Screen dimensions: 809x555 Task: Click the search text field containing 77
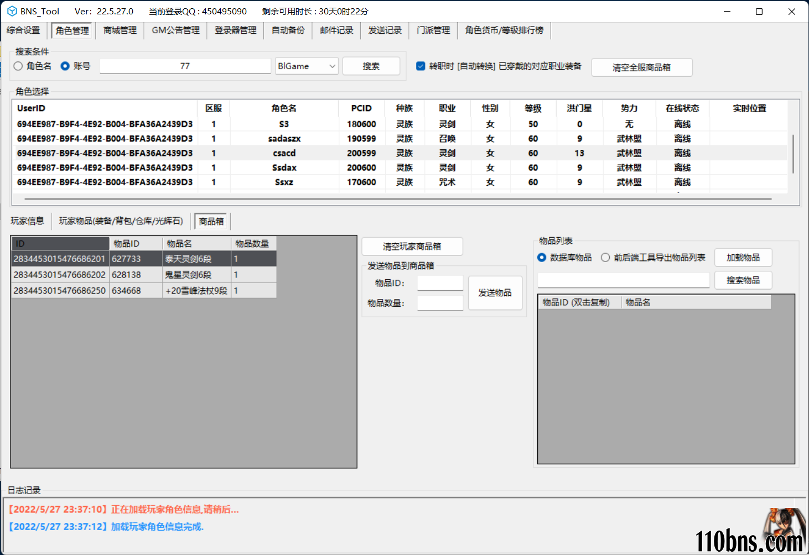pyautogui.click(x=185, y=66)
